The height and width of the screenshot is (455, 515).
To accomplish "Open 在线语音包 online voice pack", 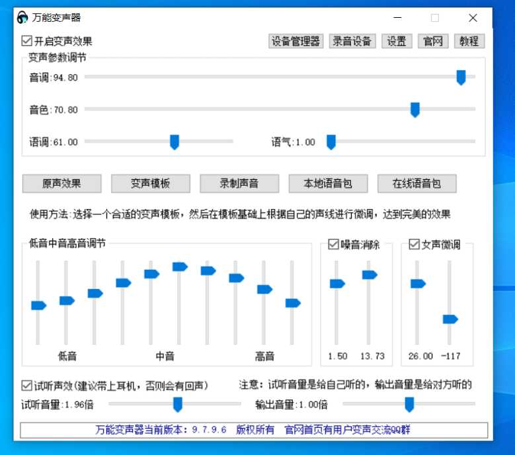I will pos(416,183).
